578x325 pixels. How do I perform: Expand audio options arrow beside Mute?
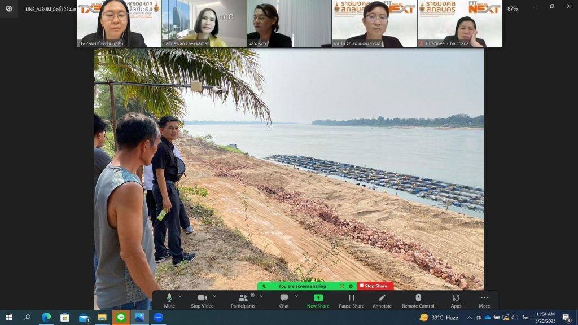click(180, 296)
